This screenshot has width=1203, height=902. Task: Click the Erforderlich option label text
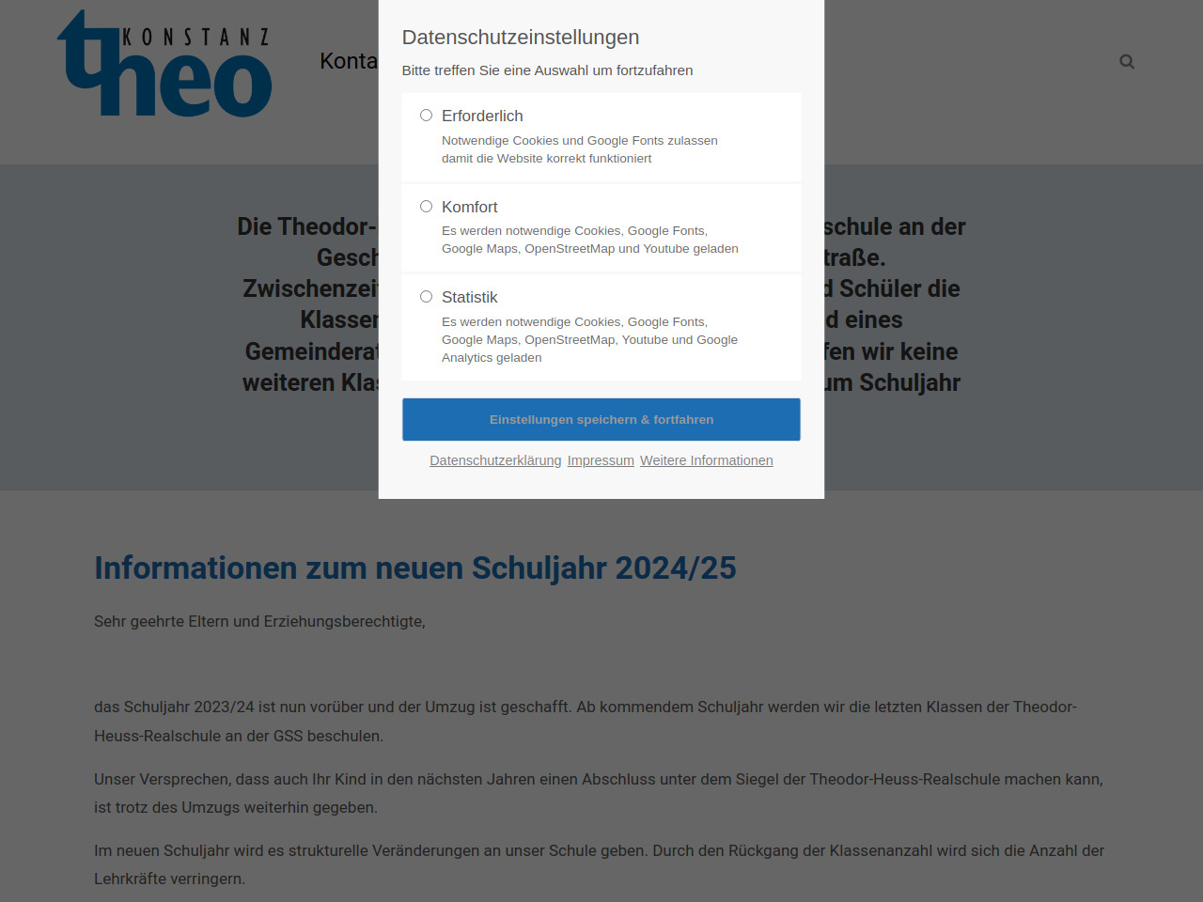pyautogui.click(x=482, y=116)
